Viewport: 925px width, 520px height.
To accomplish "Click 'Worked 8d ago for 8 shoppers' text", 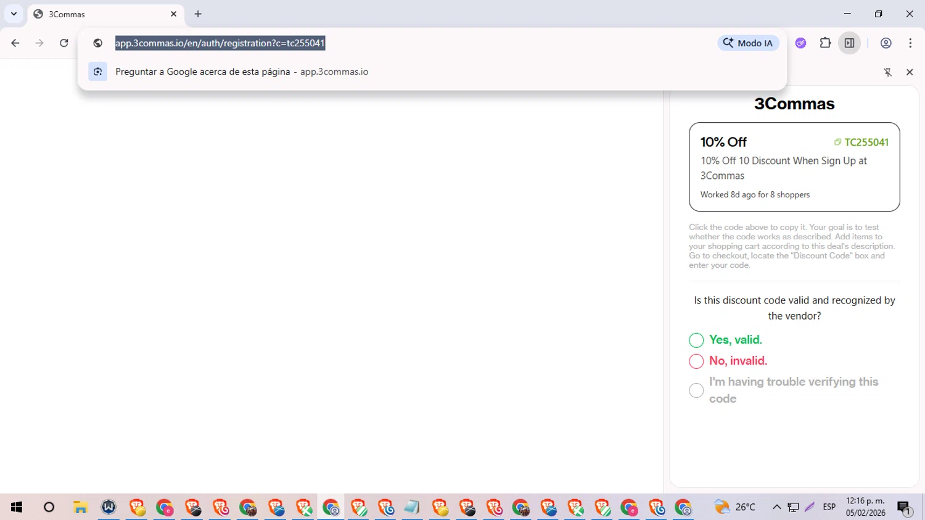I will [x=755, y=194].
